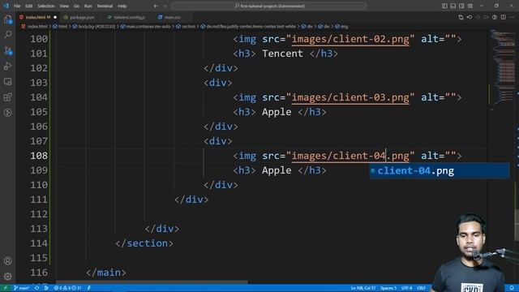The height and width of the screenshot is (292, 519).
Task: Click the bottom activity bar icon below Extensions
Action: coord(7,113)
